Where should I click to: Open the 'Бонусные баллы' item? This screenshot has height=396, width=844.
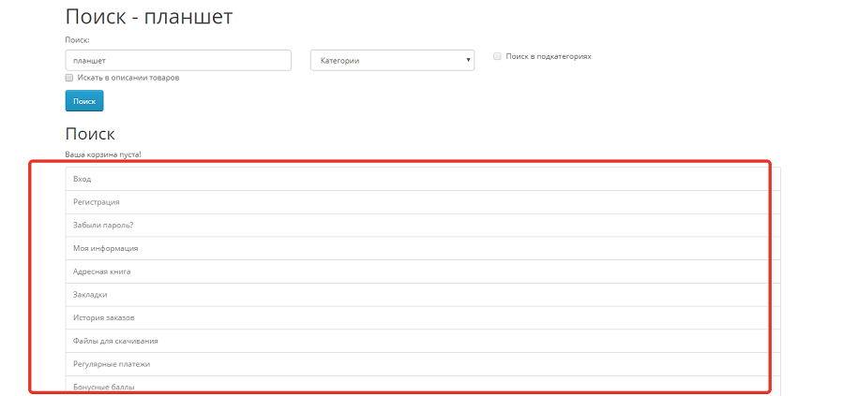click(423, 386)
